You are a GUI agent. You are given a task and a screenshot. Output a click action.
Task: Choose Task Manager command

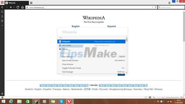click(91, 72)
